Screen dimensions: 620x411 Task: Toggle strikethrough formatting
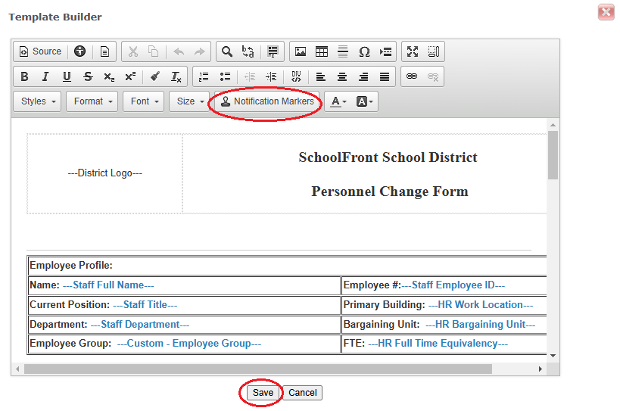[88, 76]
